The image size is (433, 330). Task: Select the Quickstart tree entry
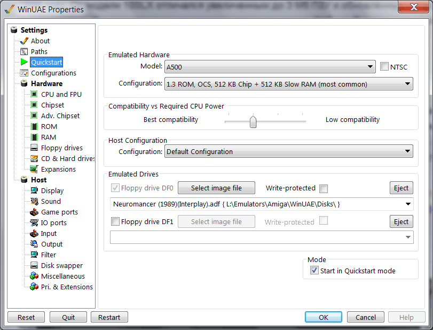(x=46, y=62)
